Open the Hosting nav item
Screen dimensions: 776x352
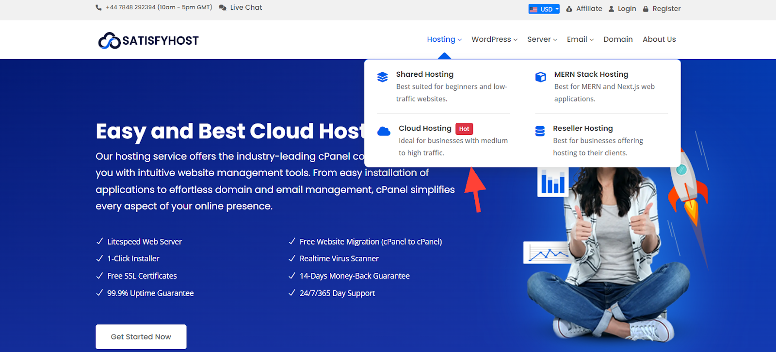[x=441, y=39]
